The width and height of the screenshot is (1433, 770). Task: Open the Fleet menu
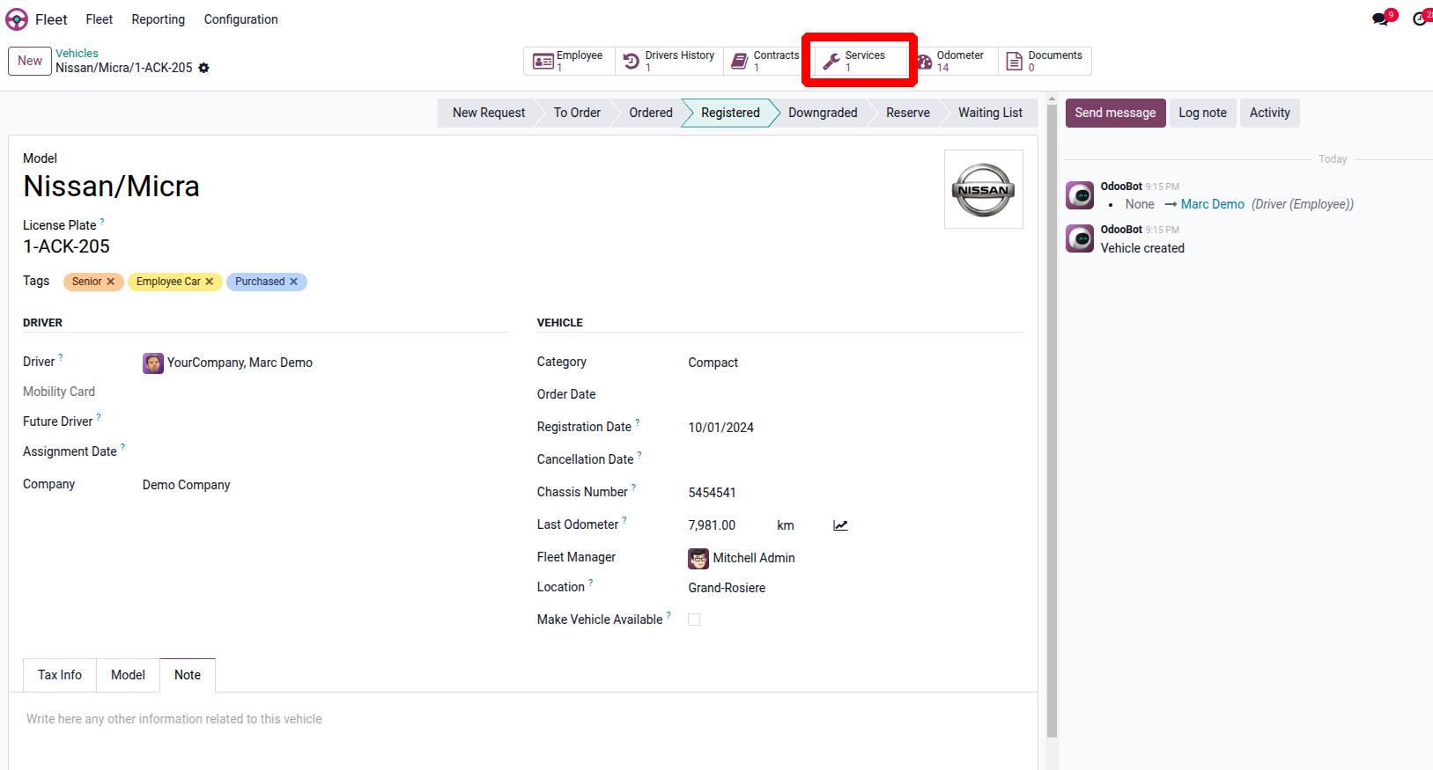[100, 19]
